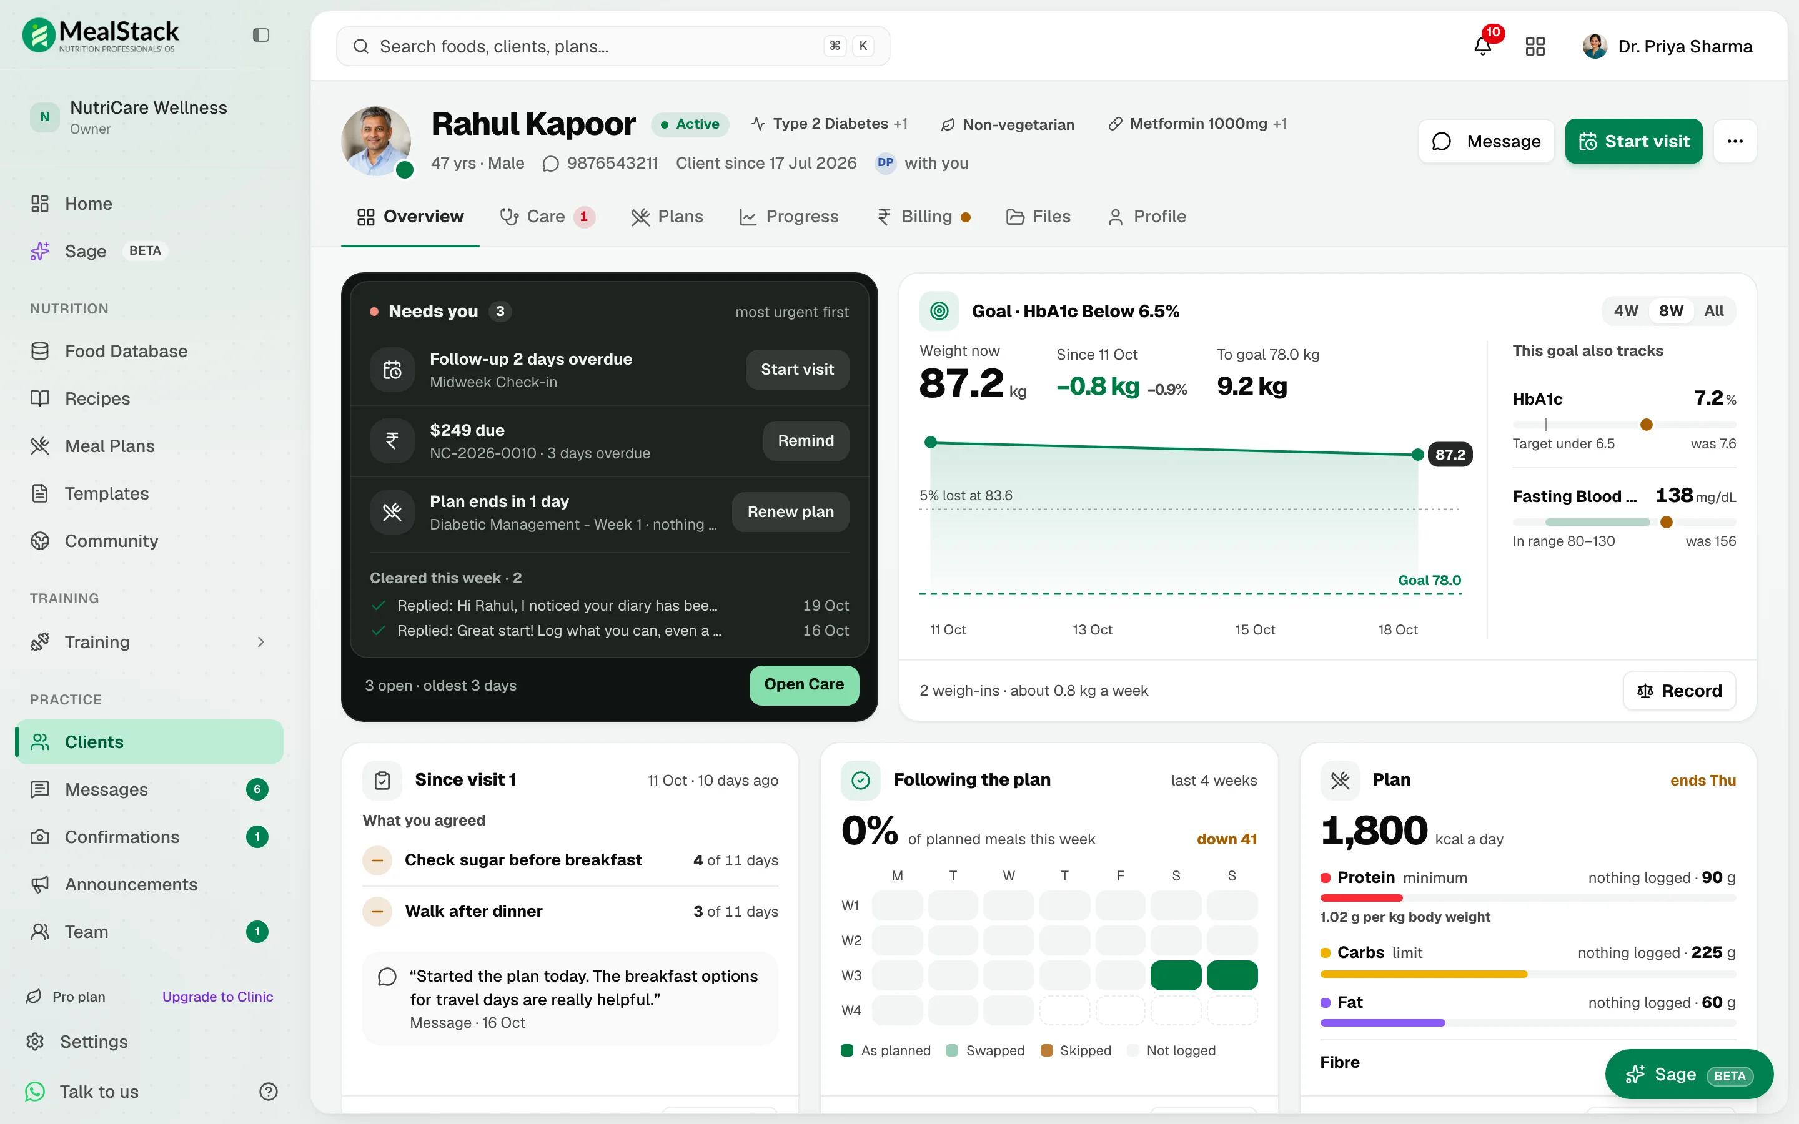Click the Renew plan button

tap(790, 511)
